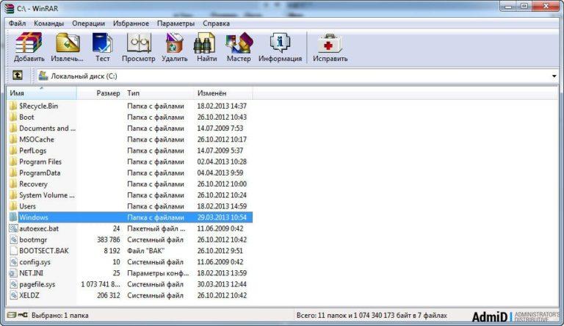The height and width of the screenshot is (326, 564).
Task: Sort by the Изменён column header
Action: pos(223,93)
